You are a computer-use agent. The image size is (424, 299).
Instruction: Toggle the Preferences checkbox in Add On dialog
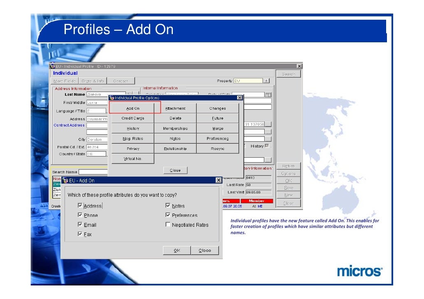click(x=168, y=215)
